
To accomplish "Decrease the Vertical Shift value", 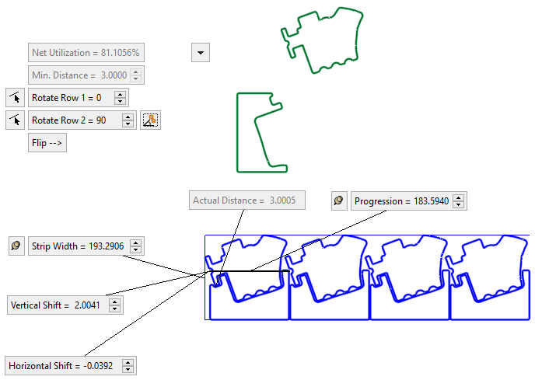I will tap(115, 309).
